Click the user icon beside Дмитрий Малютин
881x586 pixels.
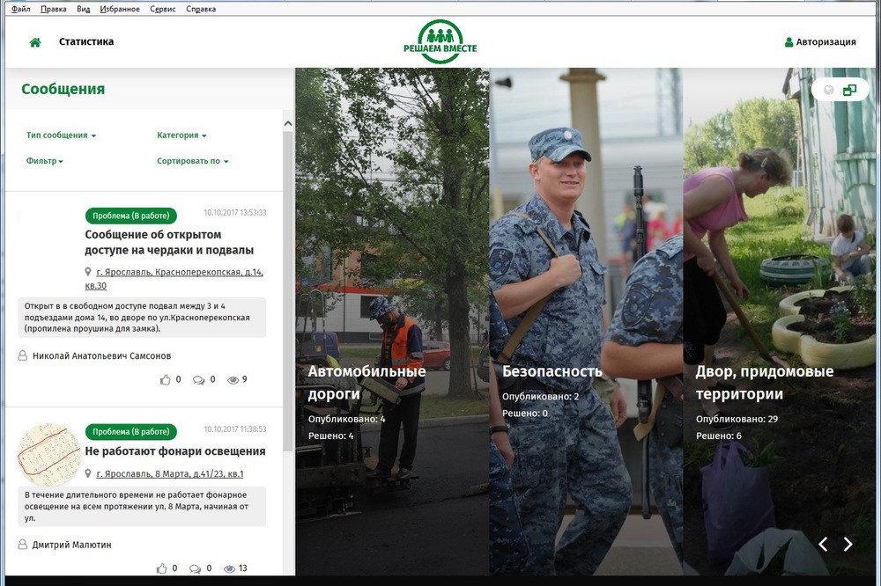(23, 545)
